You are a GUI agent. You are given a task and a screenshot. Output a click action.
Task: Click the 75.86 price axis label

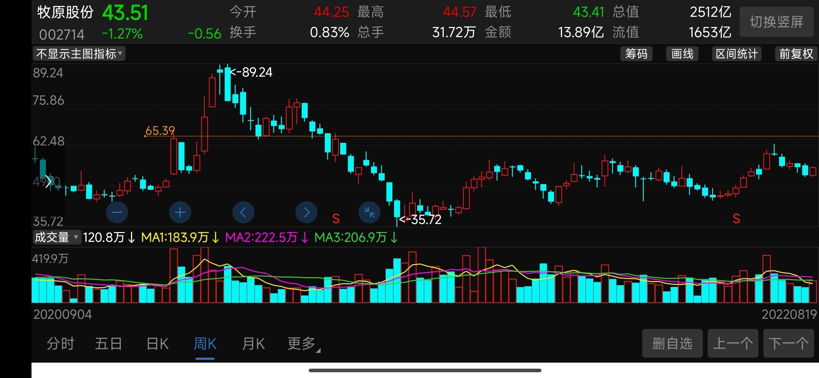48,100
